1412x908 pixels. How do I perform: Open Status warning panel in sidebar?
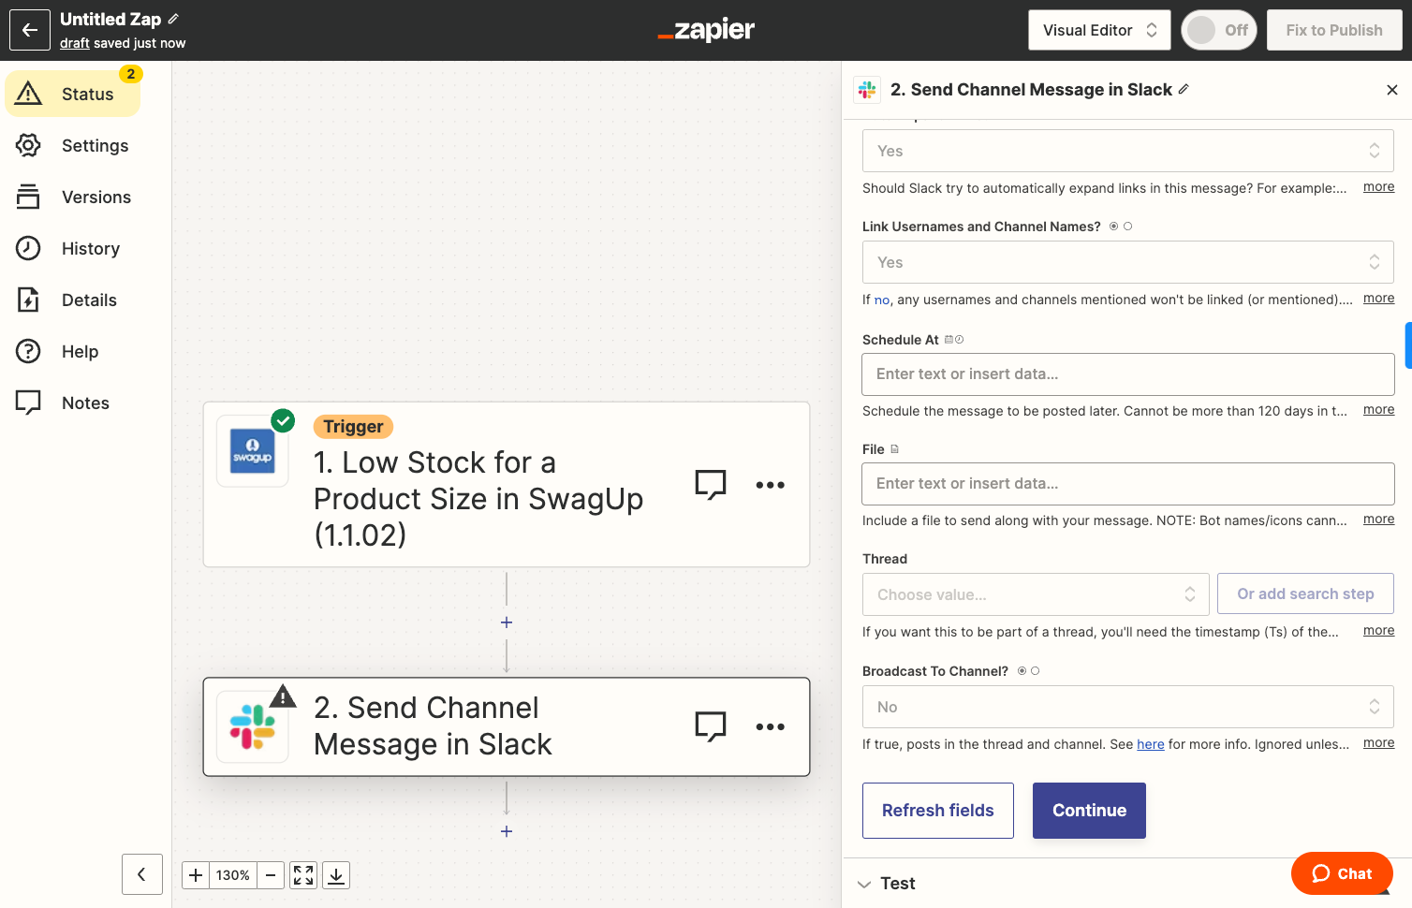73,94
